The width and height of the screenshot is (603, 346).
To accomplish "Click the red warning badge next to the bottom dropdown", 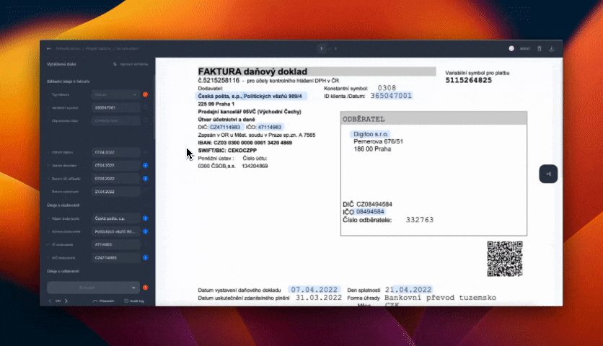I will click(146, 288).
